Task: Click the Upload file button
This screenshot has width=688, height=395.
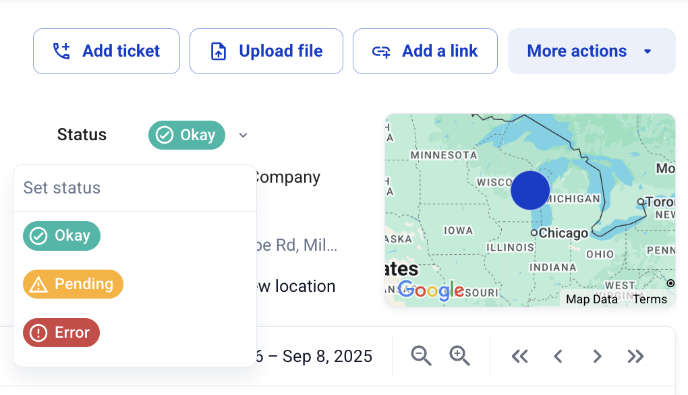Action: (266, 51)
